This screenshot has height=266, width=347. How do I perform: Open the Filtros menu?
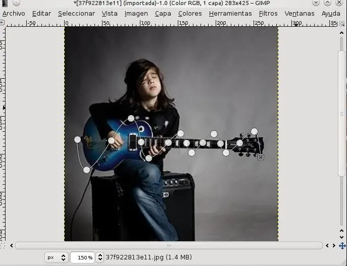268,14
